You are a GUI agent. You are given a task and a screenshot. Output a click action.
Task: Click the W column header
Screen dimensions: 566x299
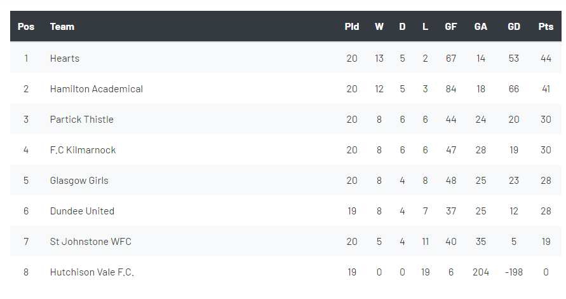point(379,27)
